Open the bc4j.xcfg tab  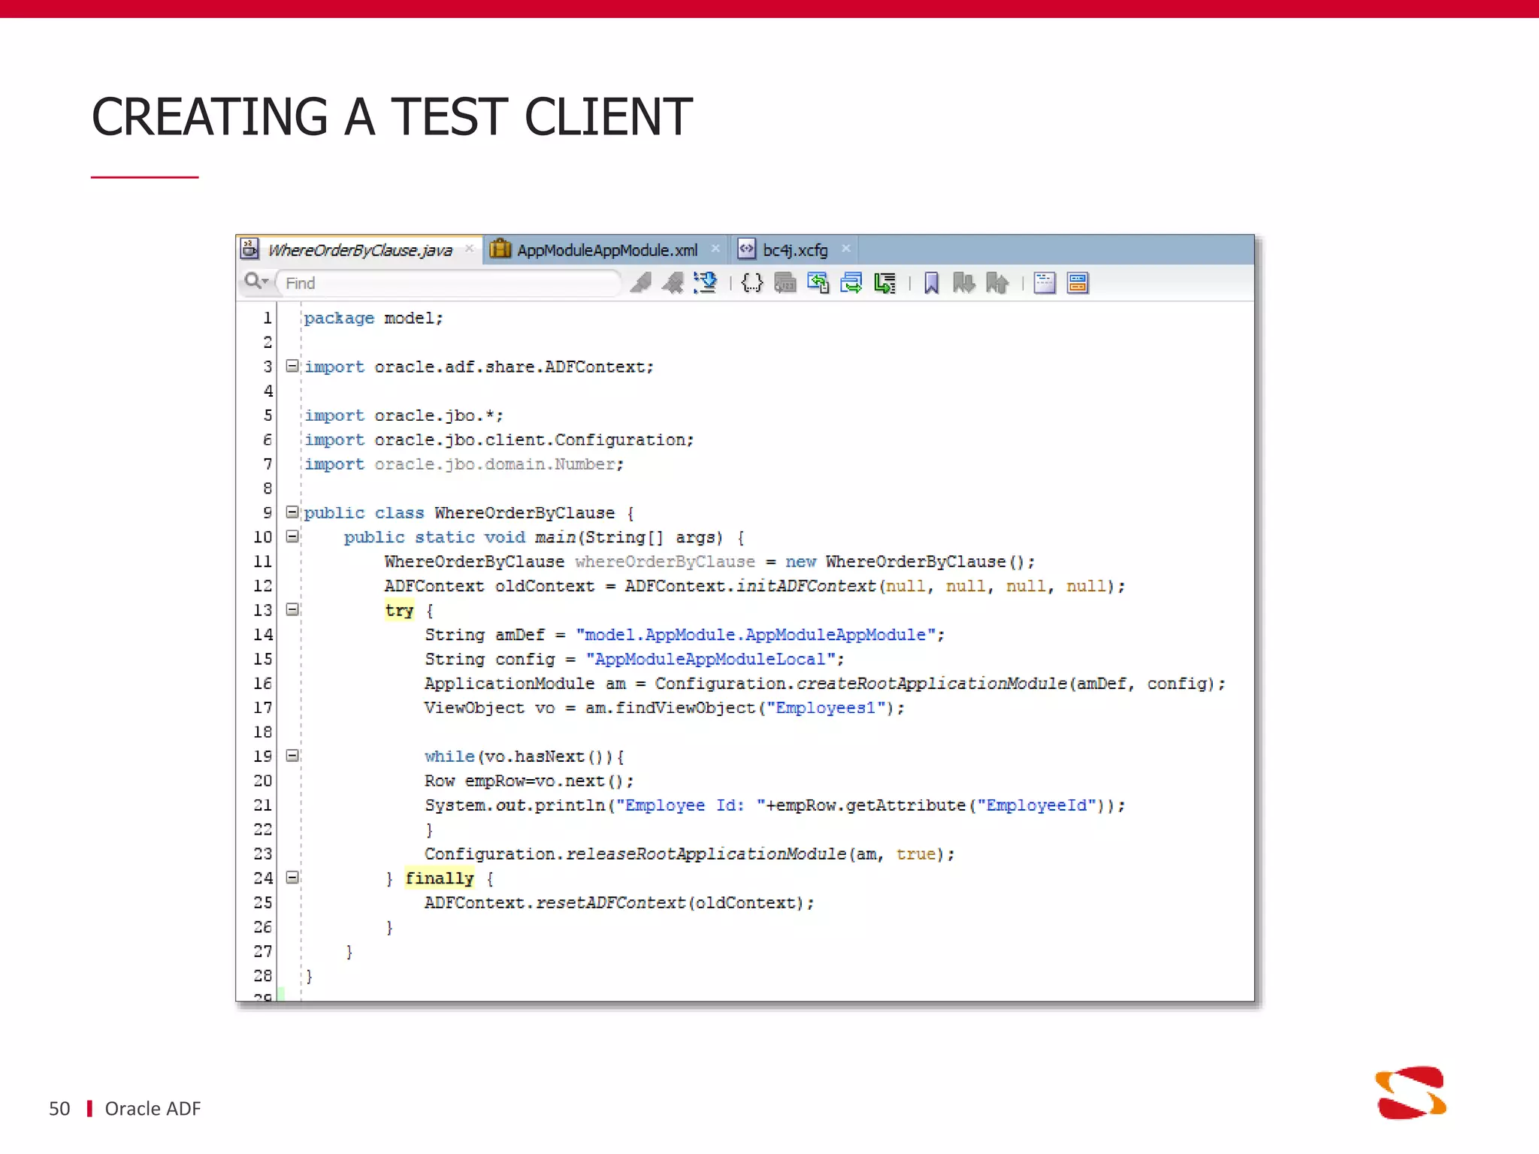(795, 250)
